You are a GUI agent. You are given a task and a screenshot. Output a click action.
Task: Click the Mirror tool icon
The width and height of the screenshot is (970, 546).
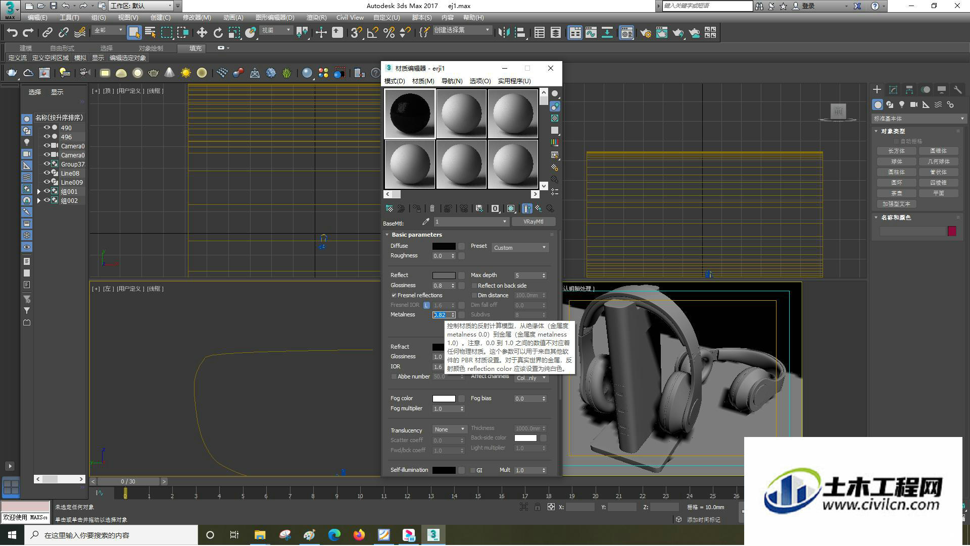[x=504, y=33]
